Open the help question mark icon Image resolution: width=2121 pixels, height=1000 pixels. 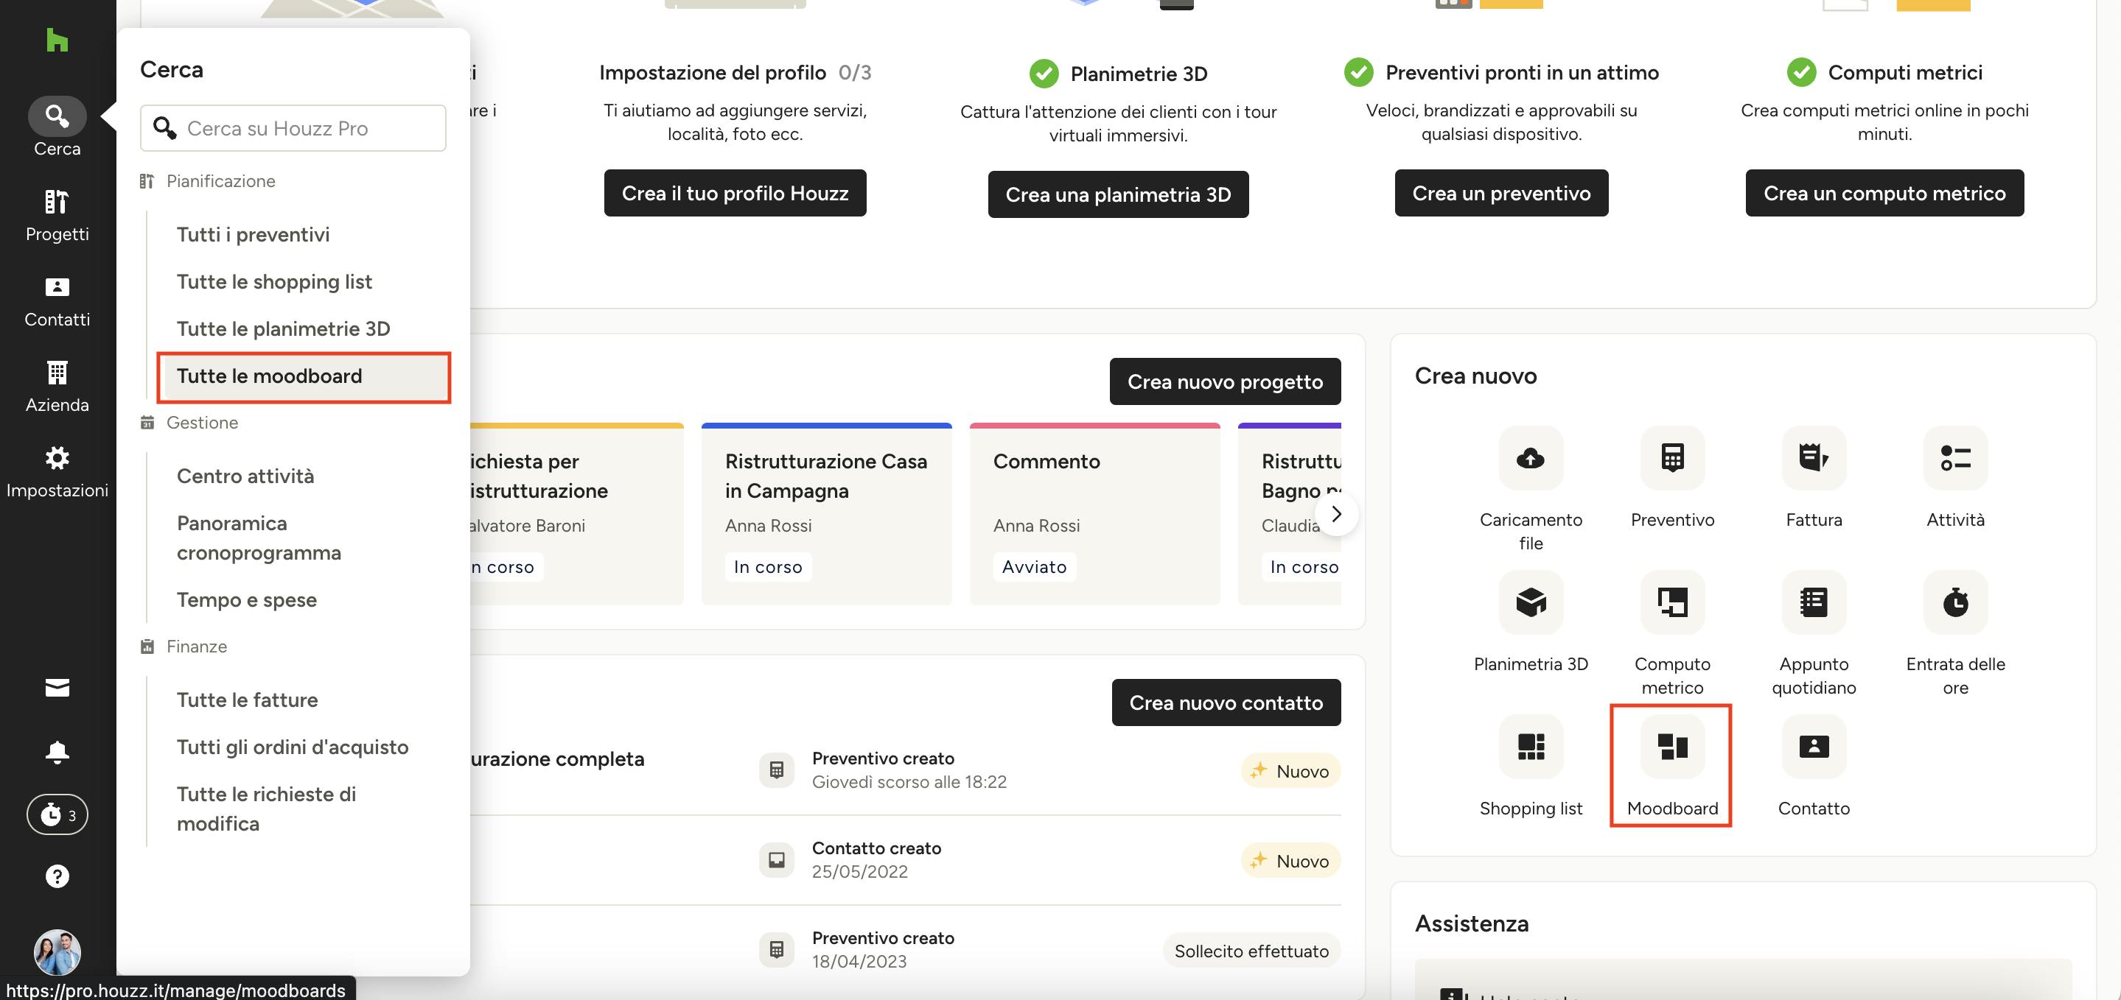(x=57, y=876)
